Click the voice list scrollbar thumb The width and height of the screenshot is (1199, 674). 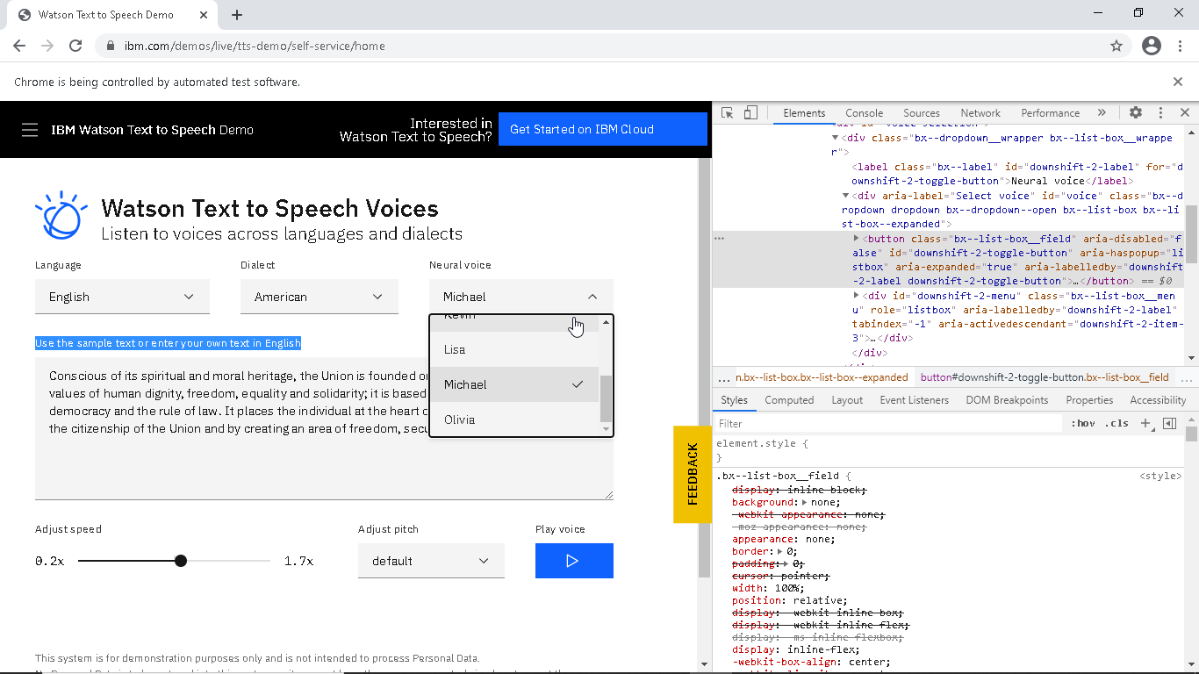[x=605, y=398]
